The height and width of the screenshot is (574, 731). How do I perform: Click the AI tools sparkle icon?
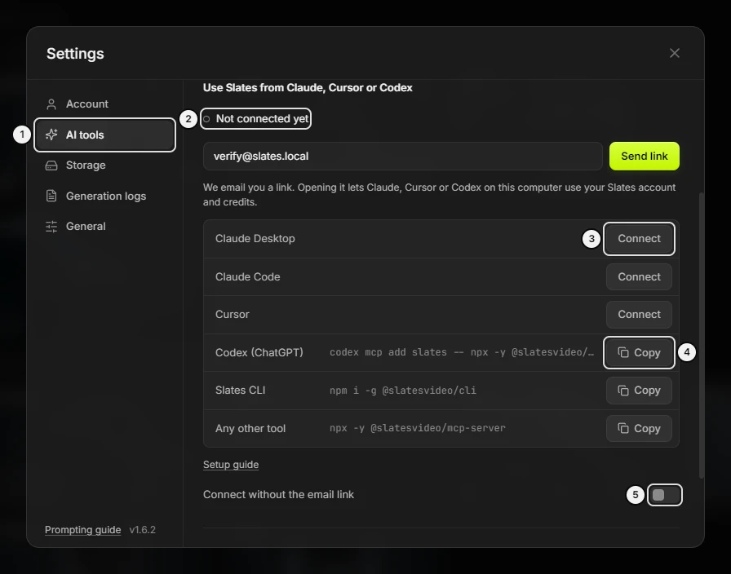(x=51, y=135)
